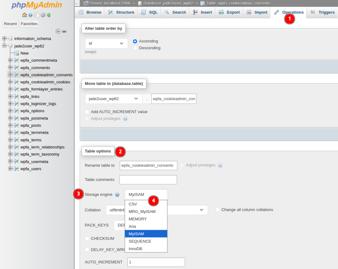
Task: Choose MRG_MyISAM from storage engine list
Action: [146, 212]
